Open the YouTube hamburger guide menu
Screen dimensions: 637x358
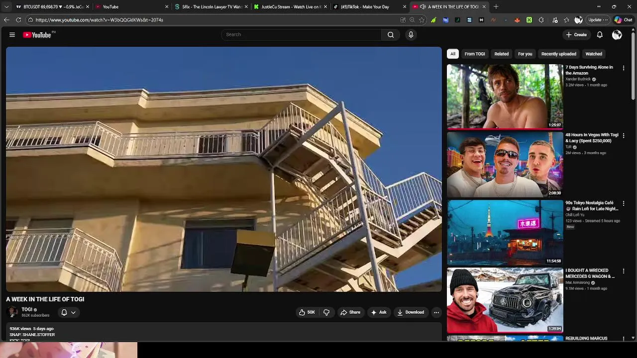[x=12, y=35]
